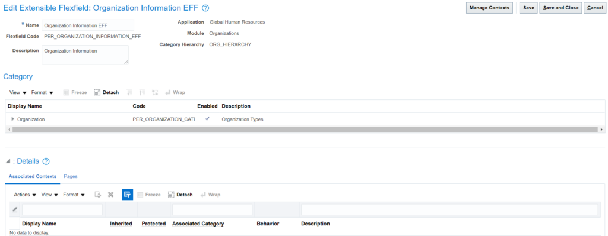The image size is (608, 236).
Task: Sort by Inherited column header
Action: tap(121, 224)
